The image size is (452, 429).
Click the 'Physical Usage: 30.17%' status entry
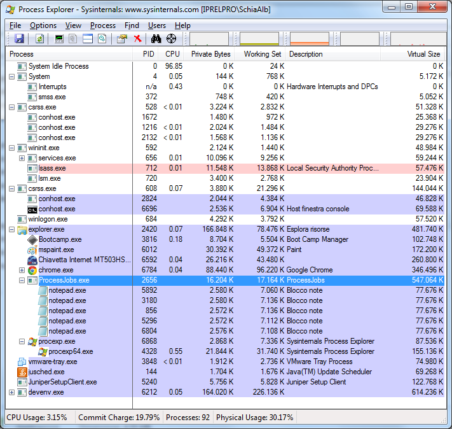[x=254, y=418]
